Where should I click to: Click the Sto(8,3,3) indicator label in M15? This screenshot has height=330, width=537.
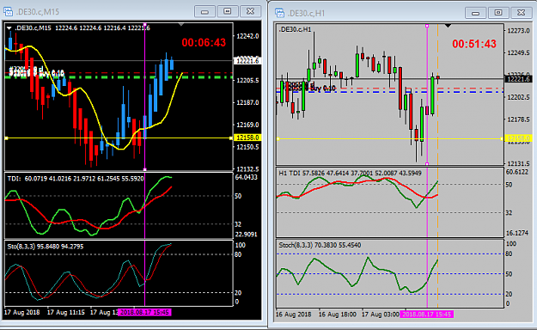[x=46, y=247]
